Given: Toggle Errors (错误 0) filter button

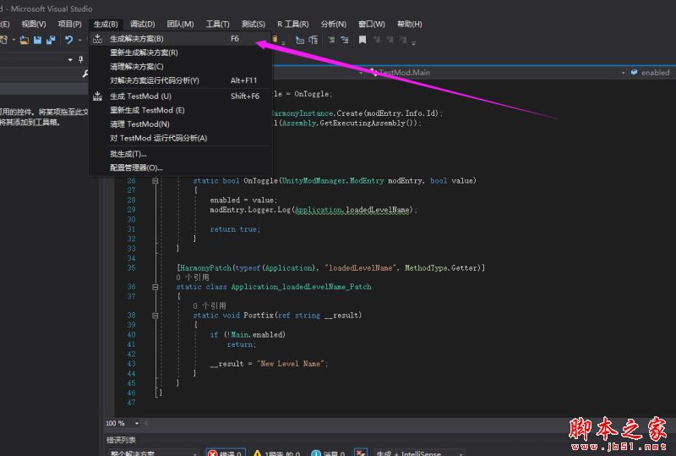Looking at the screenshot, I should coord(226,453).
